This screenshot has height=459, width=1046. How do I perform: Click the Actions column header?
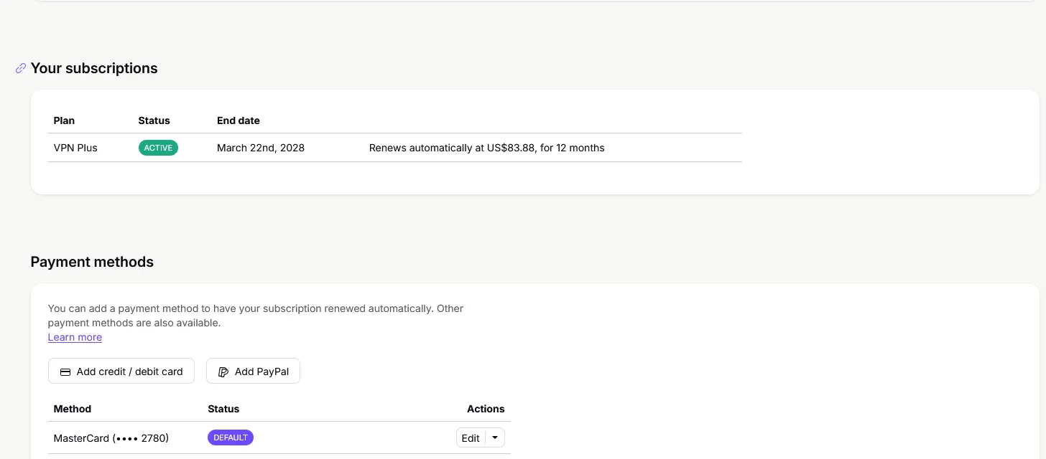[x=486, y=409]
